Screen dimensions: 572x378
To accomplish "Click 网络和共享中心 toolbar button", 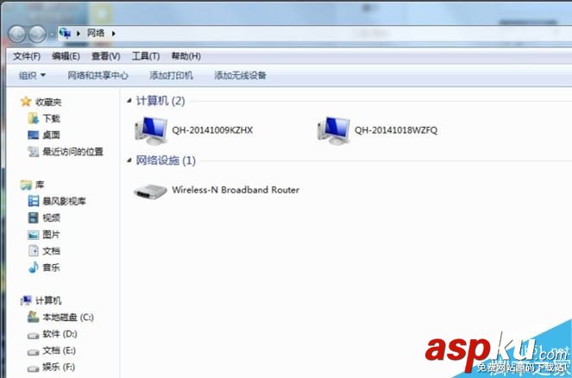I will coord(97,76).
